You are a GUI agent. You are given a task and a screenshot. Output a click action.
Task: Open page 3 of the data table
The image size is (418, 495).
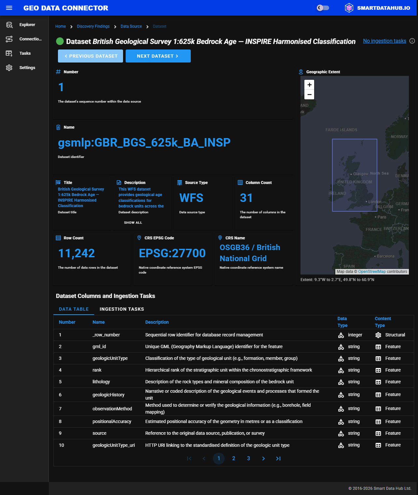(249, 459)
